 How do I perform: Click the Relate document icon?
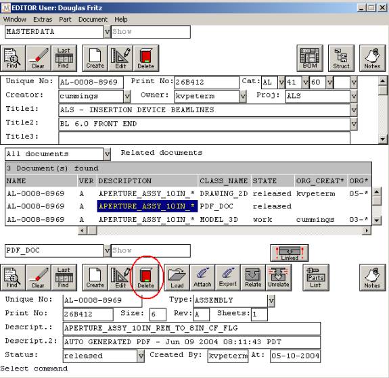[x=253, y=277]
